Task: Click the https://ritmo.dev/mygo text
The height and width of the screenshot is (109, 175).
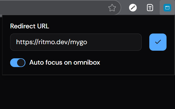Action: pyautogui.click(x=52, y=42)
